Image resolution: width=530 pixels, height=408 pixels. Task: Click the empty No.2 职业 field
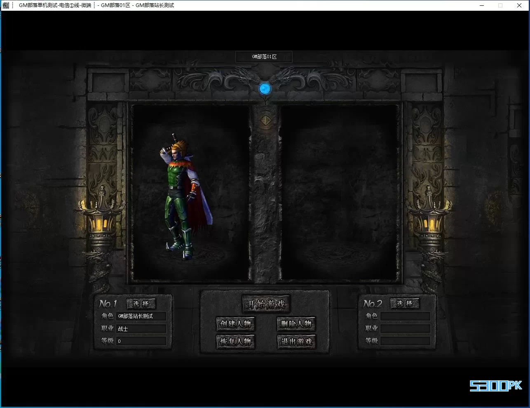pyautogui.click(x=405, y=328)
